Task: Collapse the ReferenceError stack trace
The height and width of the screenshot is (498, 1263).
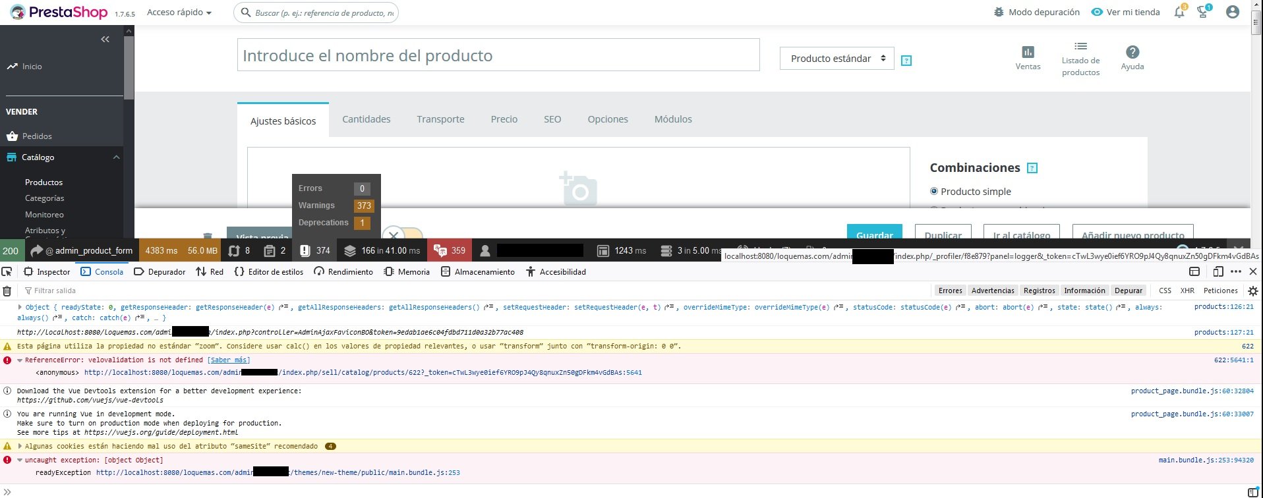Action: click(x=20, y=360)
